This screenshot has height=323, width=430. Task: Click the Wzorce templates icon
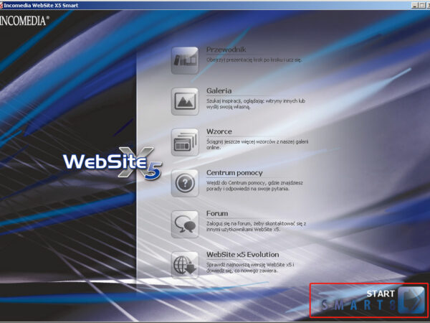coord(184,142)
